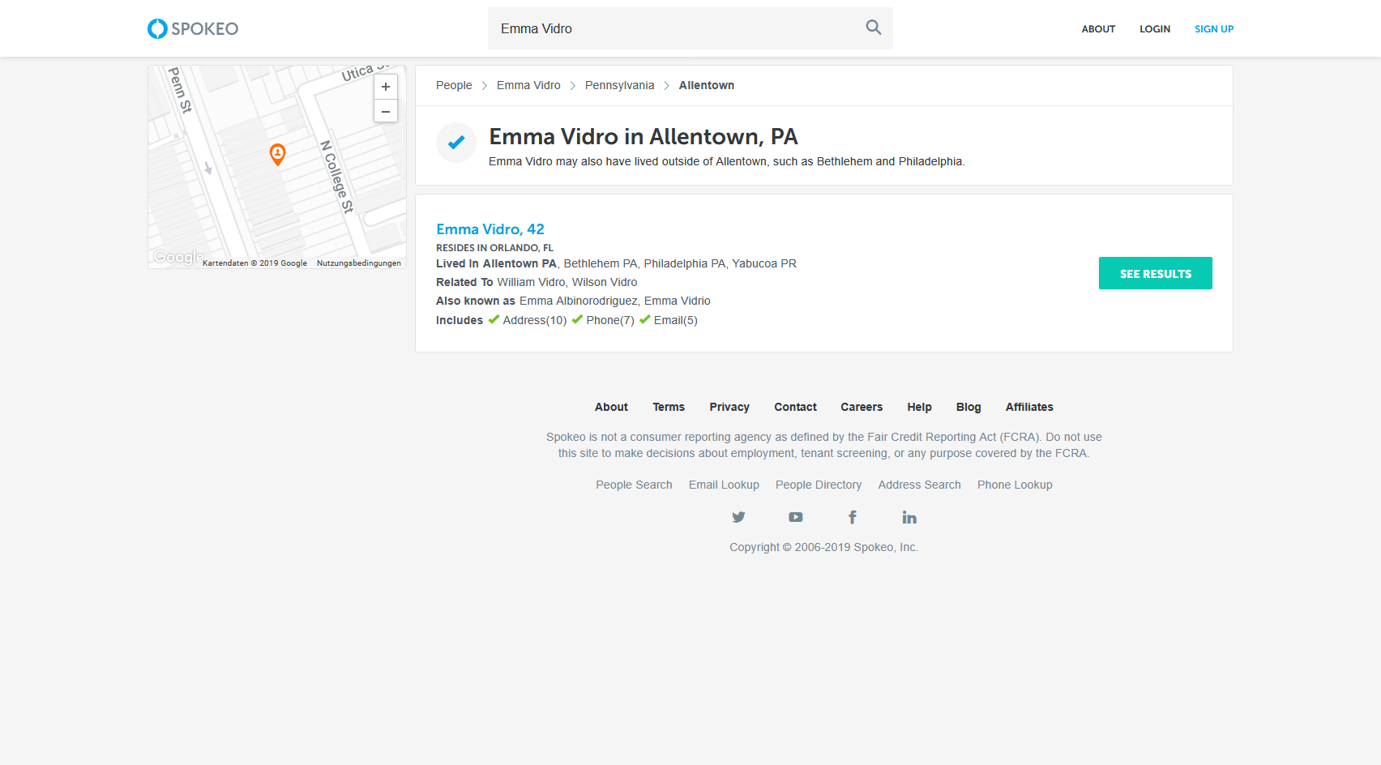The height and width of the screenshot is (765, 1381).
Task: Click 'Email(5)' in Includes row
Action: pyautogui.click(x=676, y=320)
